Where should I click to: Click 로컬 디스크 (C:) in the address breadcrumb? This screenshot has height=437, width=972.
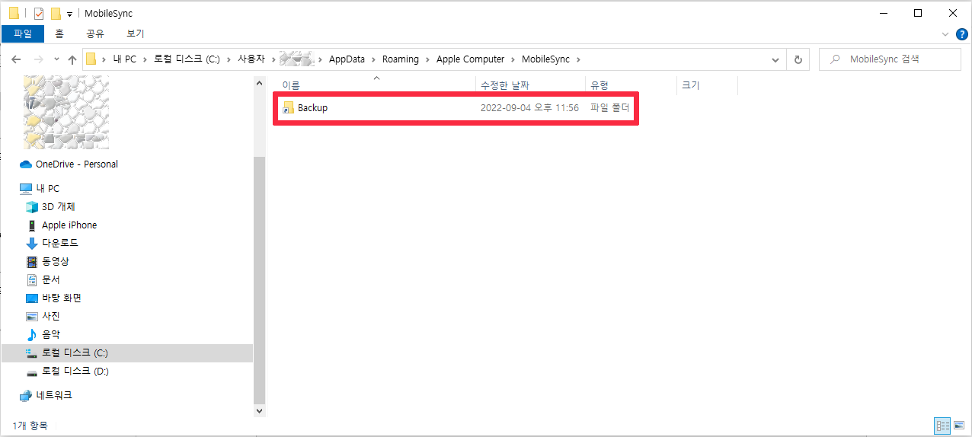[187, 59]
